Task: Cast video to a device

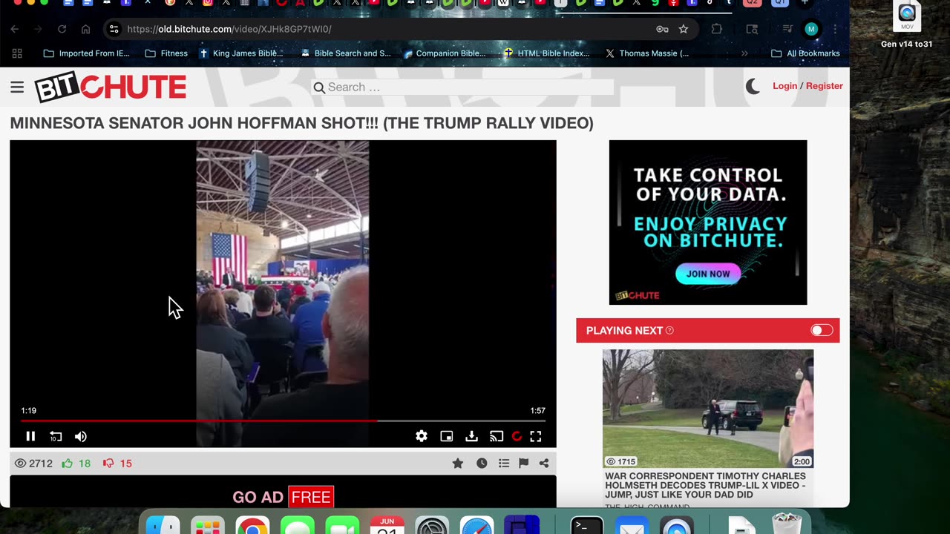Action: (497, 436)
